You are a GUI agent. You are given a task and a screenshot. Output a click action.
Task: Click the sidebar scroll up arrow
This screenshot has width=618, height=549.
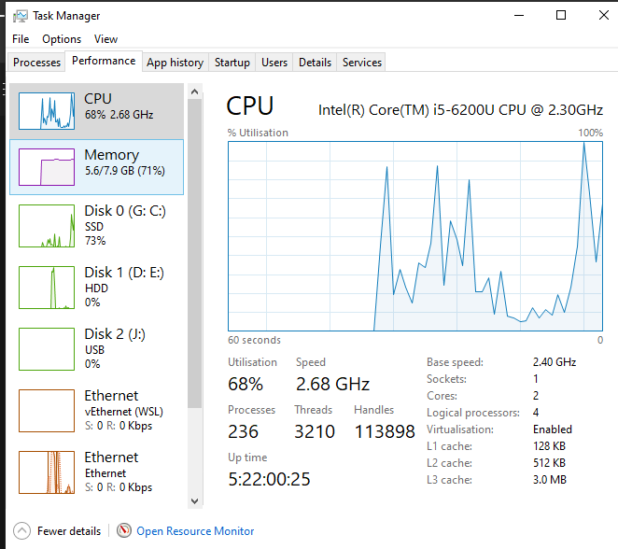coord(194,91)
